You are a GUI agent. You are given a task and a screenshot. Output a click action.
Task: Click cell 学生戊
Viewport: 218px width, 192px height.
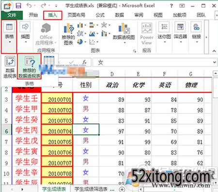tap(27, 141)
